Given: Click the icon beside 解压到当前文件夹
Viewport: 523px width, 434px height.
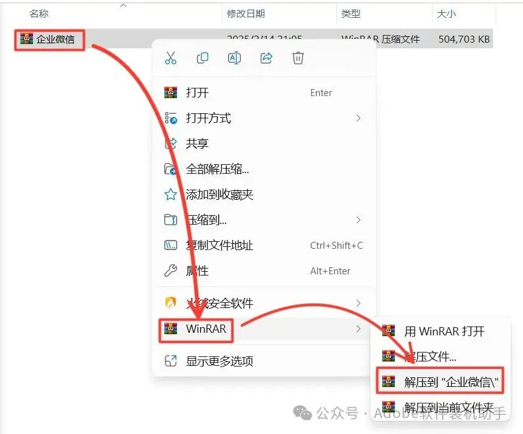Looking at the screenshot, I should point(389,407).
